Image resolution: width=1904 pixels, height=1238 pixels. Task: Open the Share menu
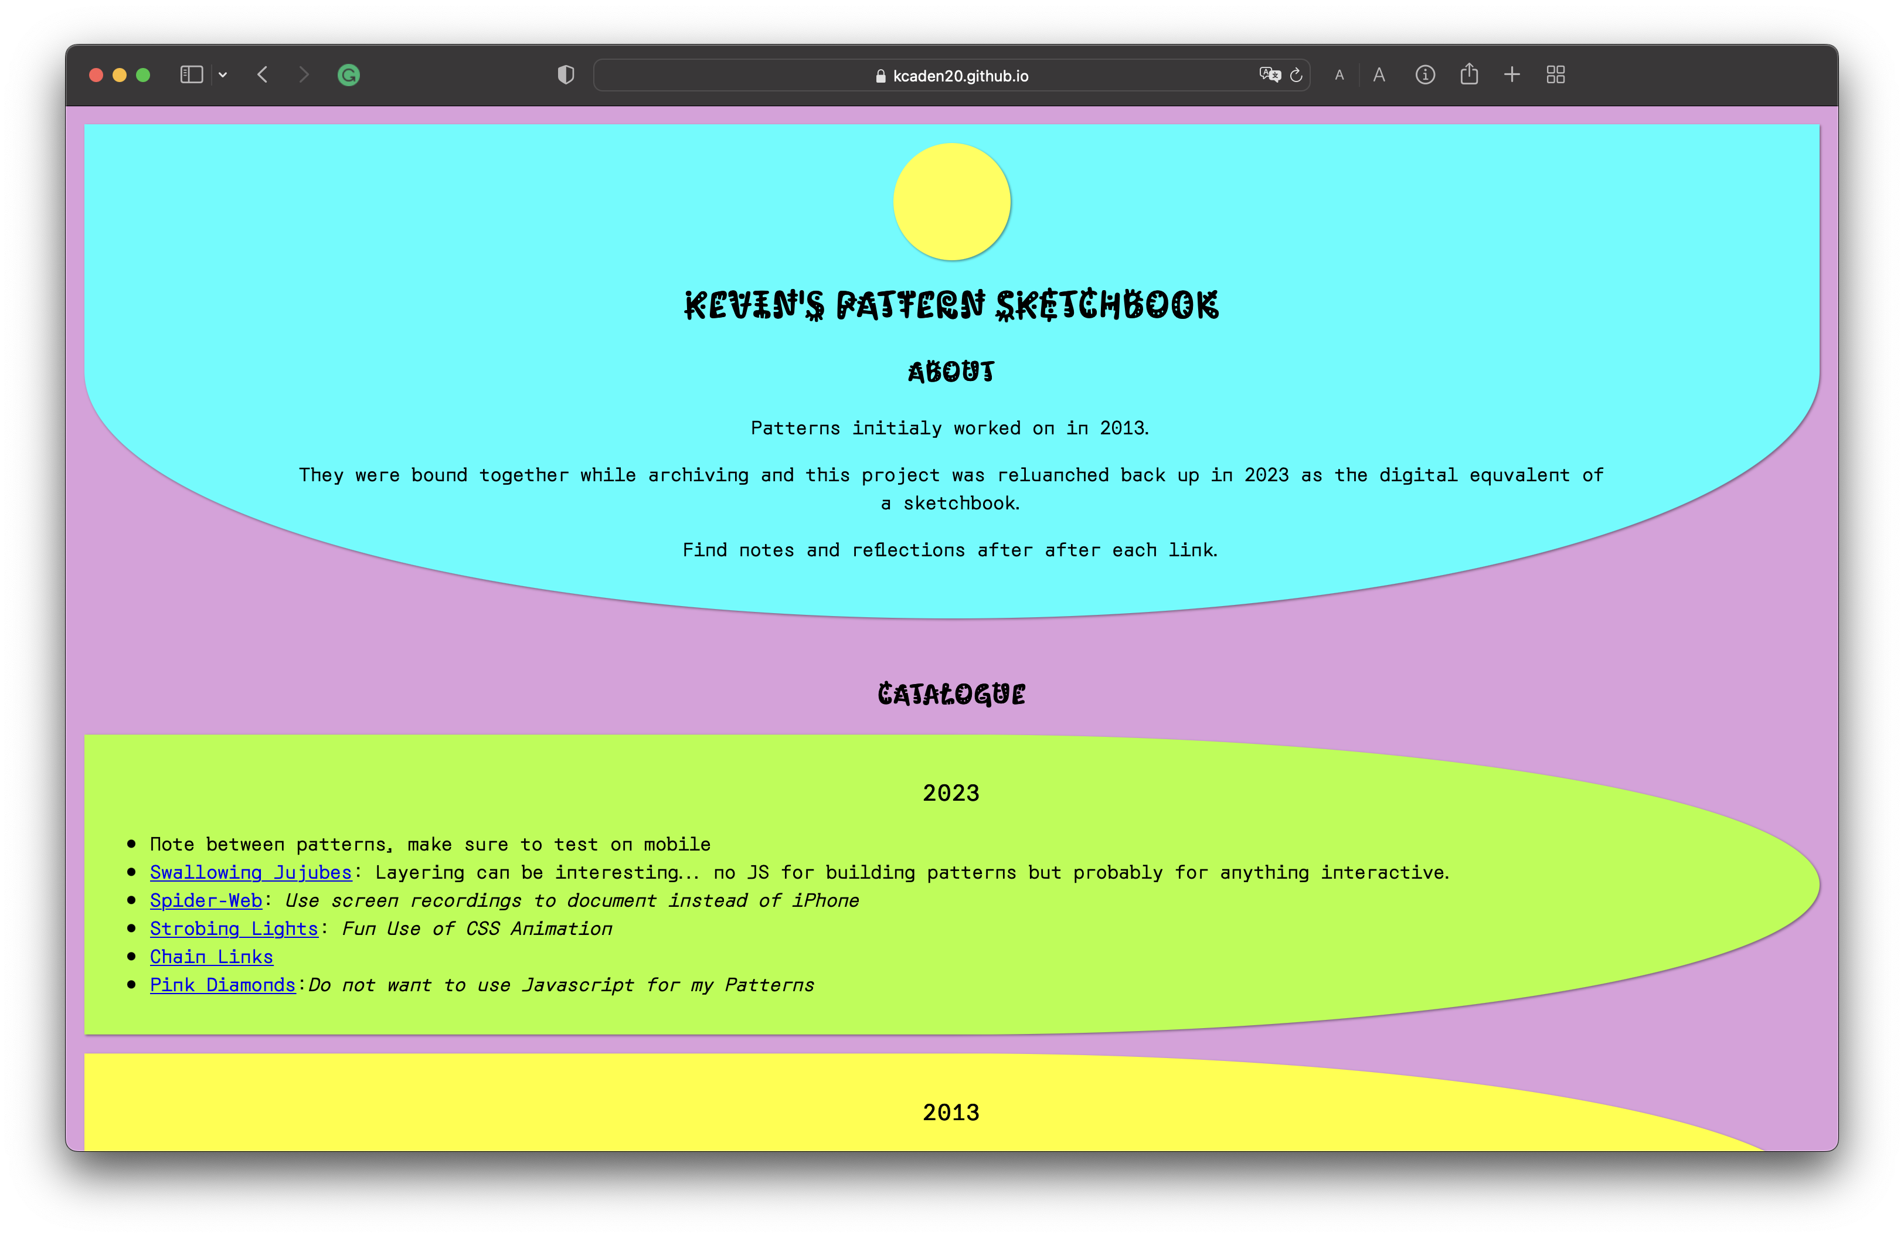pyautogui.click(x=1469, y=74)
